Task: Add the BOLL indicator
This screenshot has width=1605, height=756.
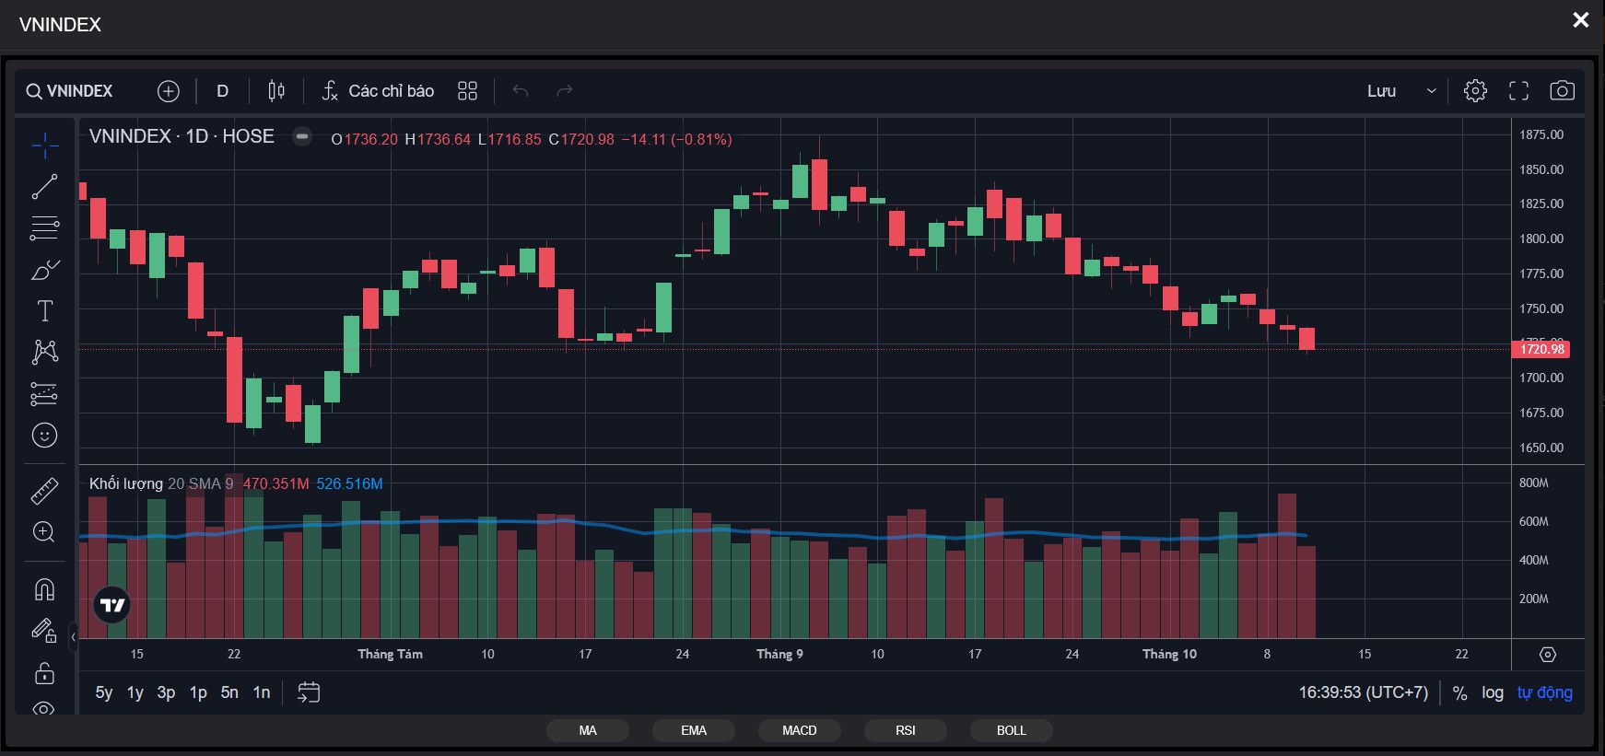Action: [1012, 730]
